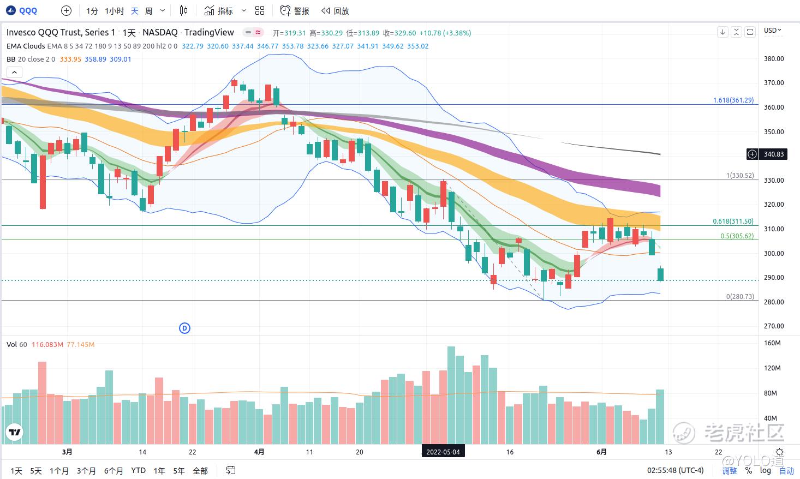Start bar replay with 回放

pos(335,10)
